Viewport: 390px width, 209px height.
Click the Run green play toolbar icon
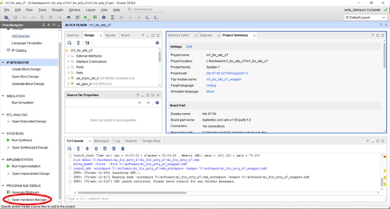[86, 17]
